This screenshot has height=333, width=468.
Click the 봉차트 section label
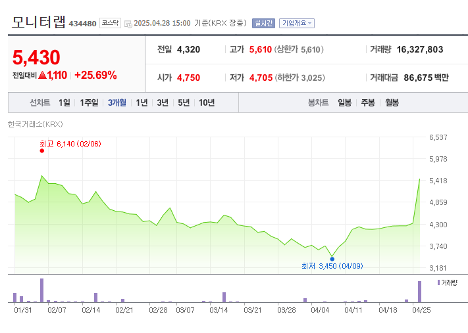[318, 102]
